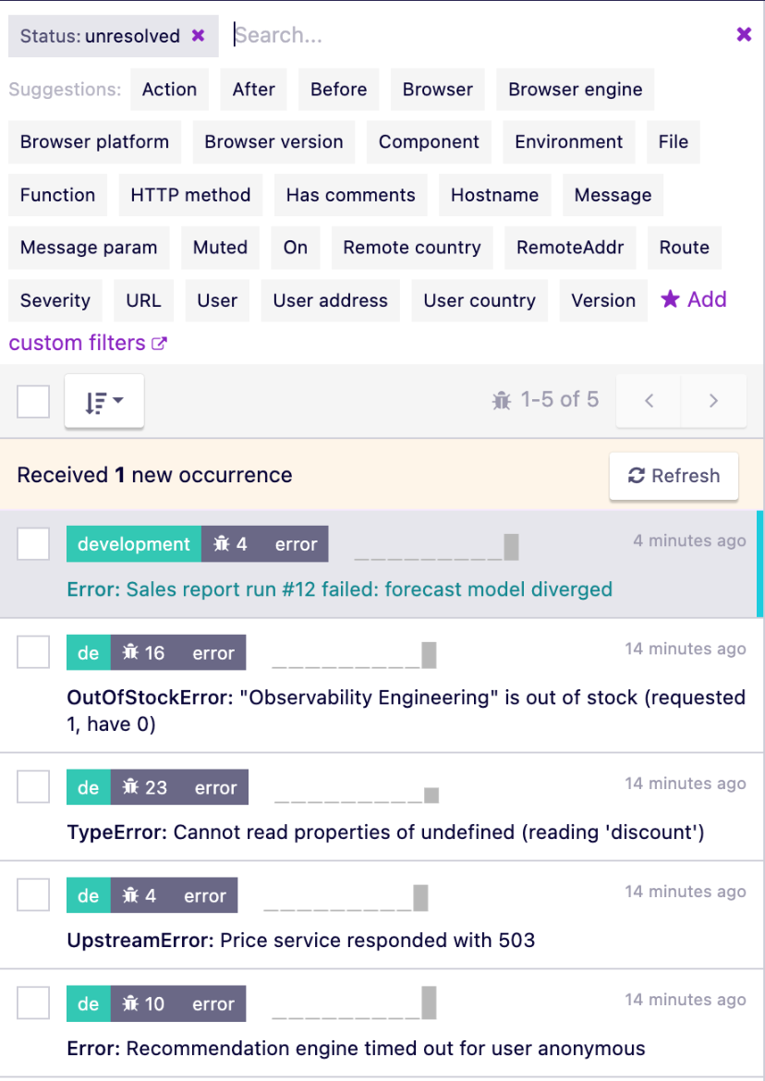Choose the Browser platform filter
765x1081 pixels.
(x=94, y=142)
